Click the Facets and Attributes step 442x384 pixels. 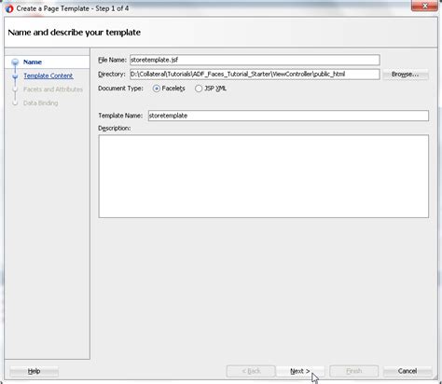tap(53, 89)
